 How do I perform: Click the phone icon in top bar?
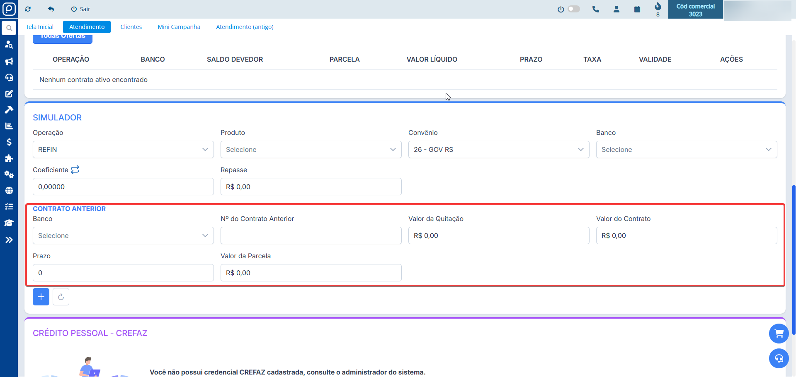point(596,9)
